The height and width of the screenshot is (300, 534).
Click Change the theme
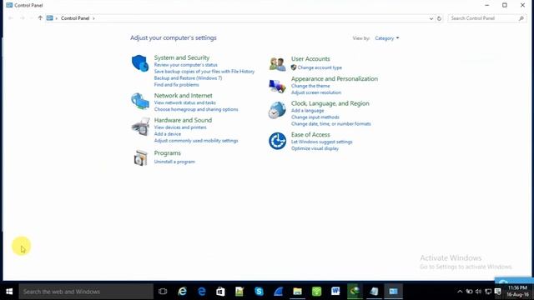click(310, 86)
